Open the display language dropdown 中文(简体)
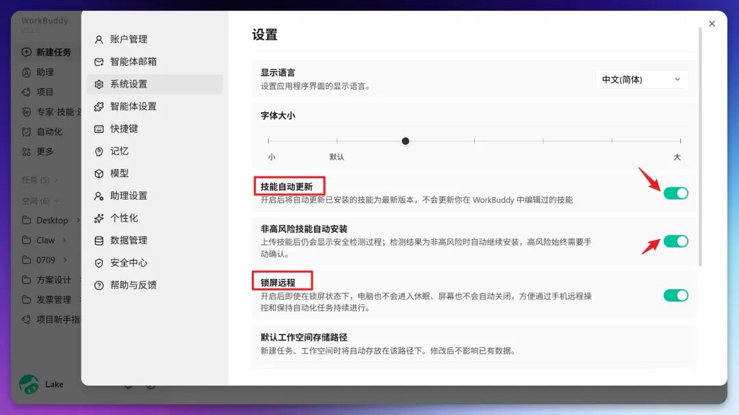This screenshot has height=415, width=739. pos(641,79)
